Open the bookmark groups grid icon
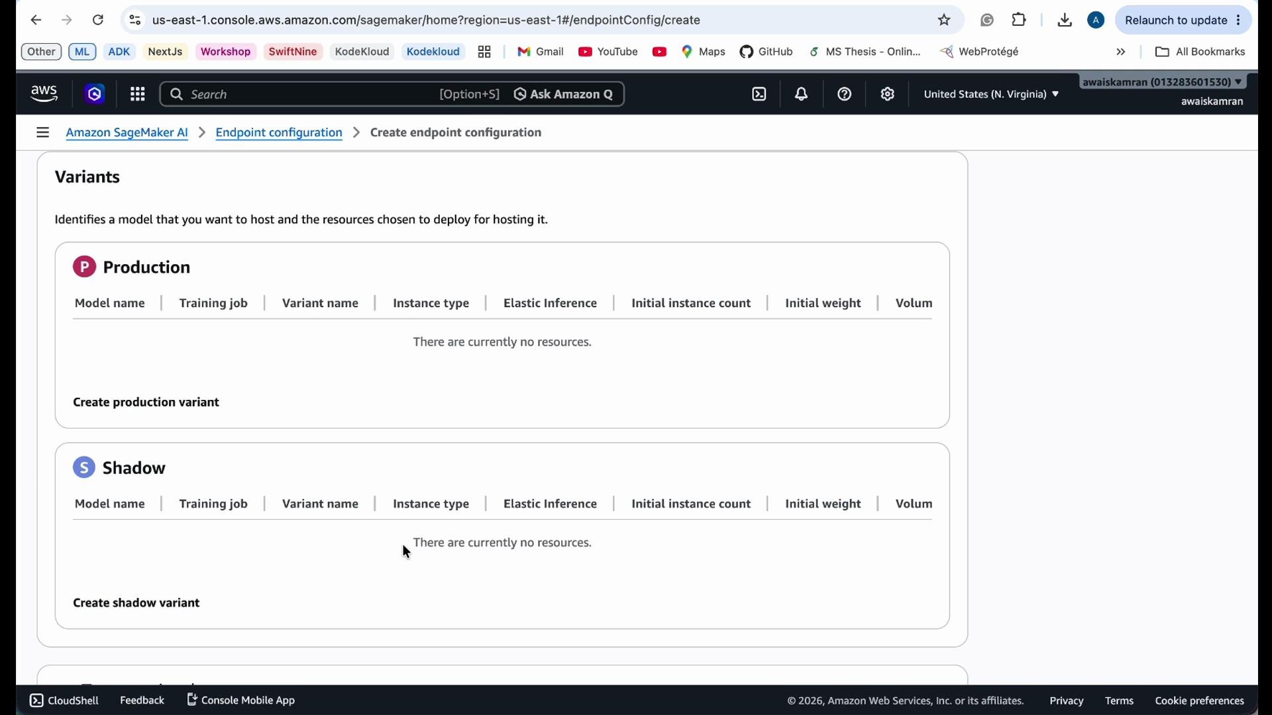This screenshot has width=1272, height=715. 484,52
